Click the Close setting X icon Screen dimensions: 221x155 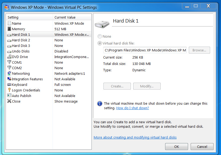pos(9,101)
